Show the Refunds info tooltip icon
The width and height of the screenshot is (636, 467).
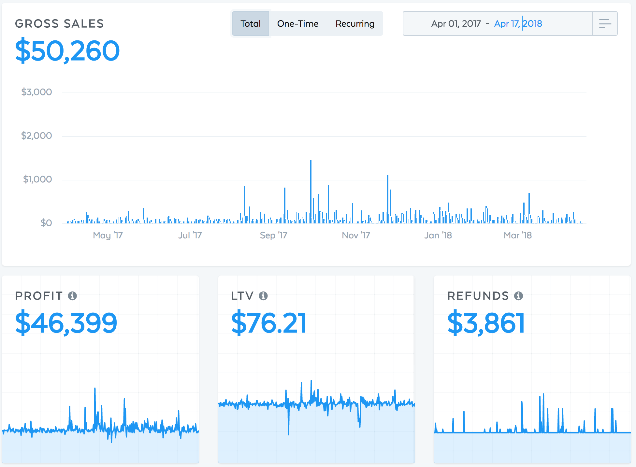coord(519,296)
